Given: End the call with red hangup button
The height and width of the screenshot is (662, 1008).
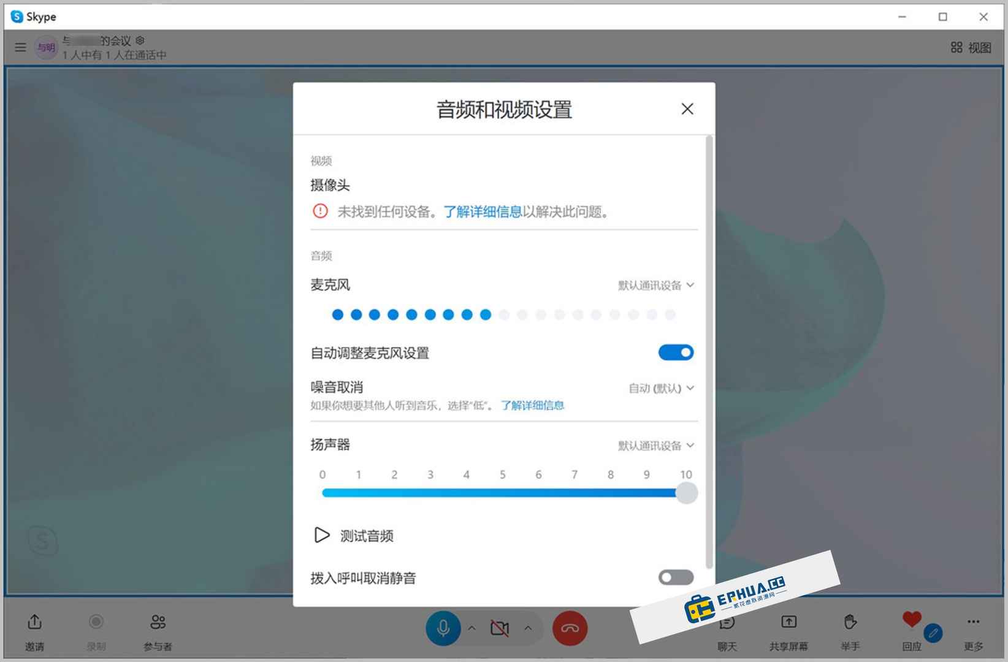Looking at the screenshot, I should [570, 628].
